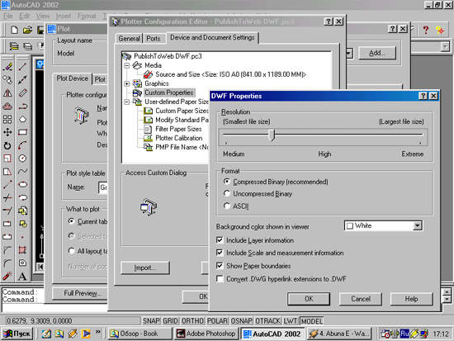This screenshot has height=341, width=454.
Task: Select the Circle tool
Action: point(22,159)
